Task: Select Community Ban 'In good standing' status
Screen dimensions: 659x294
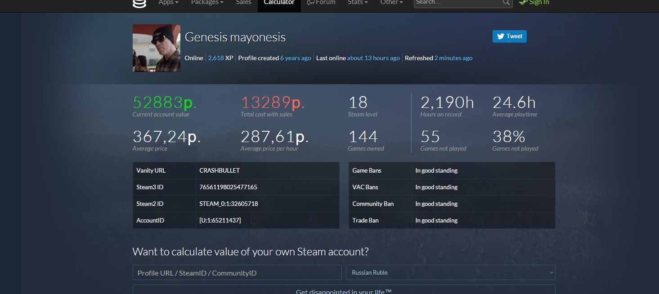Action: click(436, 204)
